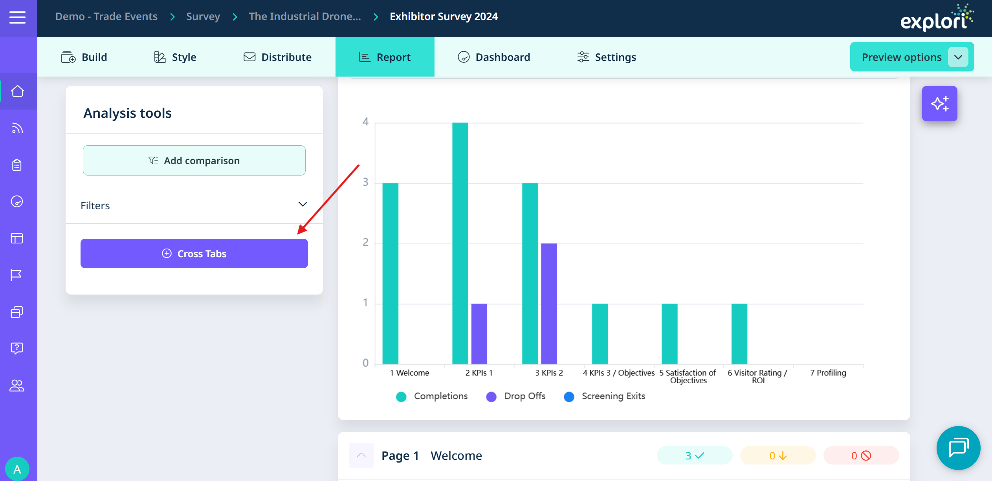Click the help question sidebar icon
This screenshot has height=481, width=992.
[x=17, y=348]
